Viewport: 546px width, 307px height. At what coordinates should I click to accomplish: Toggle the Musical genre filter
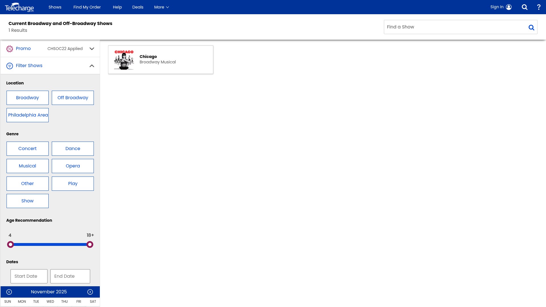click(28, 166)
